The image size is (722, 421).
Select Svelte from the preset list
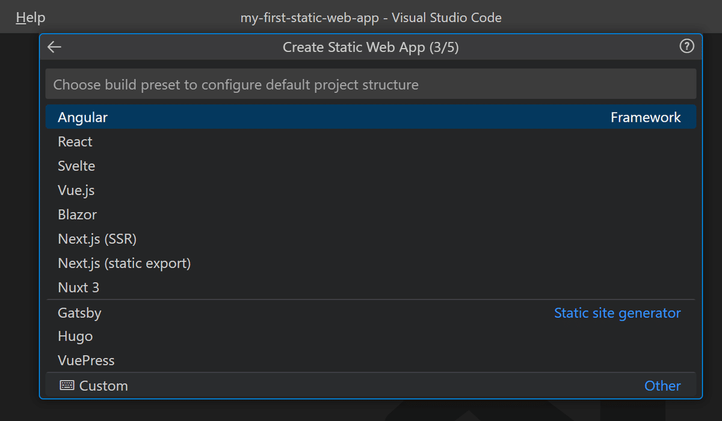click(76, 166)
